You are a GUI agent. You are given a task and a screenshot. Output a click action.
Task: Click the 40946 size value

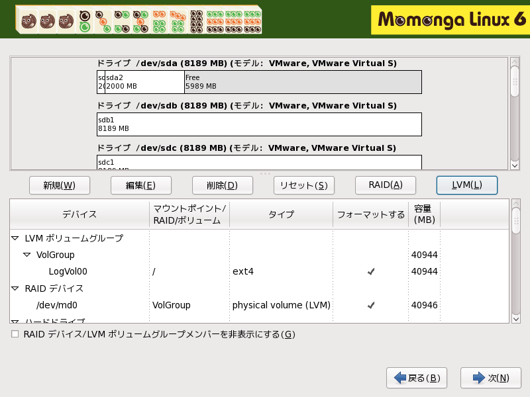(424, 305)
